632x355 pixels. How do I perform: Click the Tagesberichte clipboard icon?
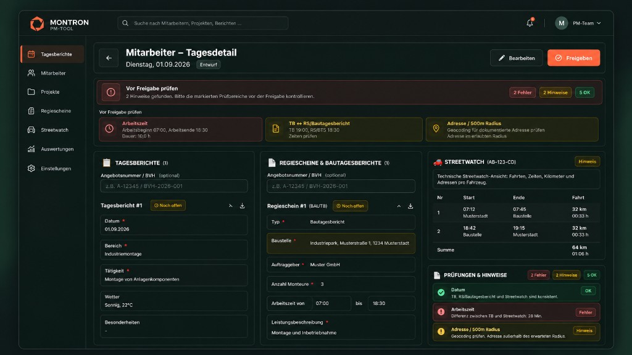click(x=106, y=163)
